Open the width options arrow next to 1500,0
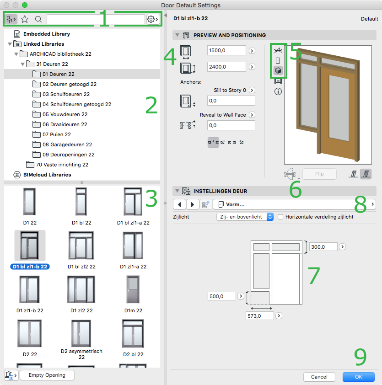The width and height of the screenshot is (382, 385). 252,51
